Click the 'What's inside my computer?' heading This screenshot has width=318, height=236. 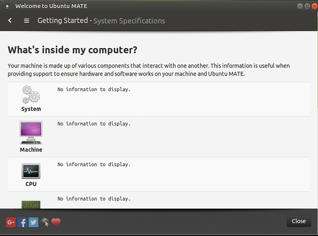point(73,50)
